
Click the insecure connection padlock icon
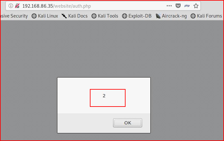click(x=17, y=6)
